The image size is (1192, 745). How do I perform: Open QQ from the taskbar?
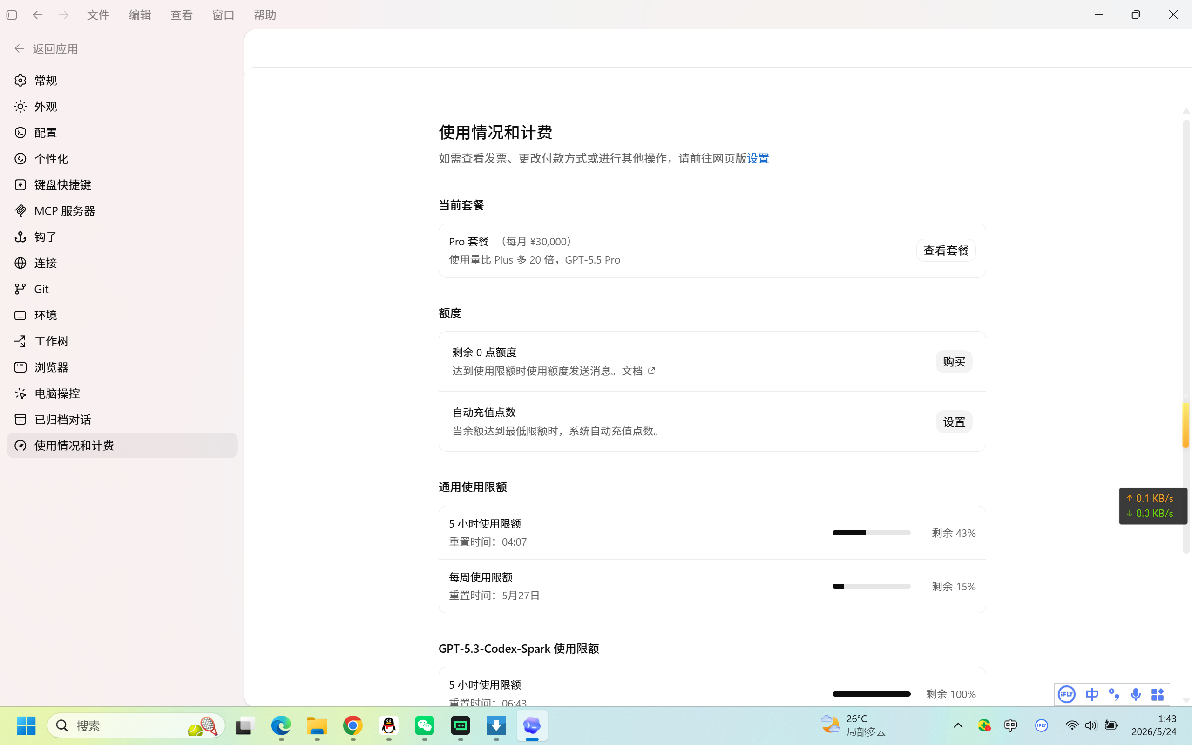[389, 726]
